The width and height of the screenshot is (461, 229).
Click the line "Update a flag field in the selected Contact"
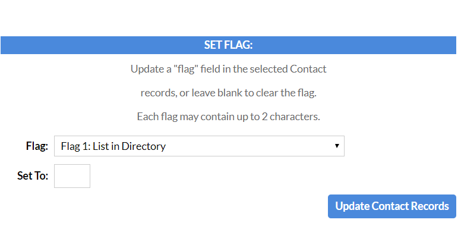pos(229,69)
